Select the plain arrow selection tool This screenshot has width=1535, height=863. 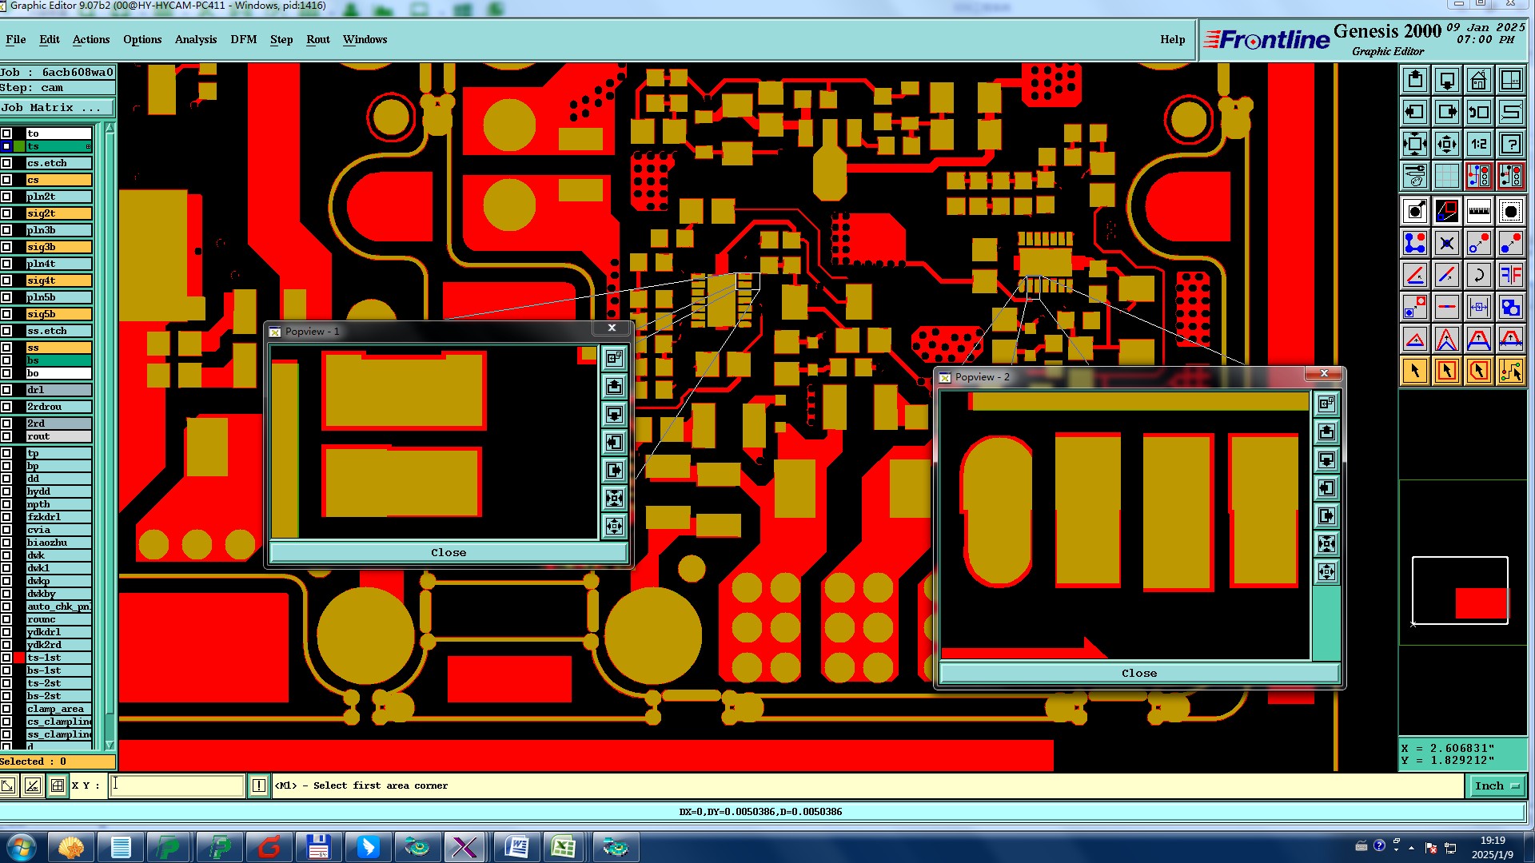point(1415,371)
